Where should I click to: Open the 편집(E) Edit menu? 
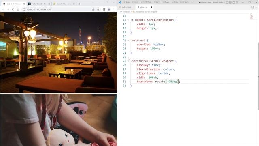coord(135,2)
